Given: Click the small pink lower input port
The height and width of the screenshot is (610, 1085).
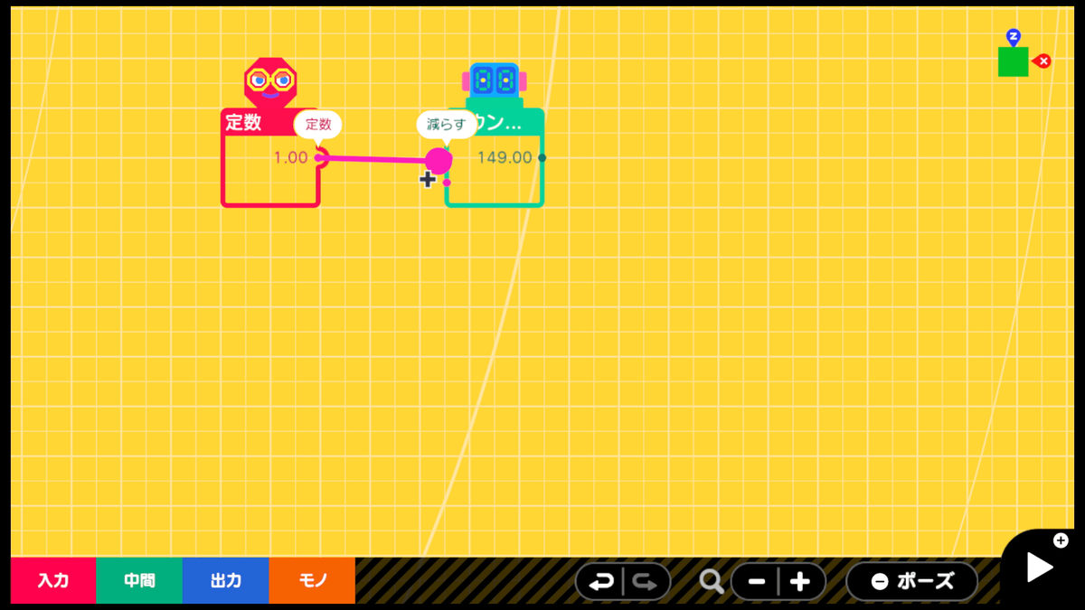Looking at the screenshot, I should coord(447,183).
